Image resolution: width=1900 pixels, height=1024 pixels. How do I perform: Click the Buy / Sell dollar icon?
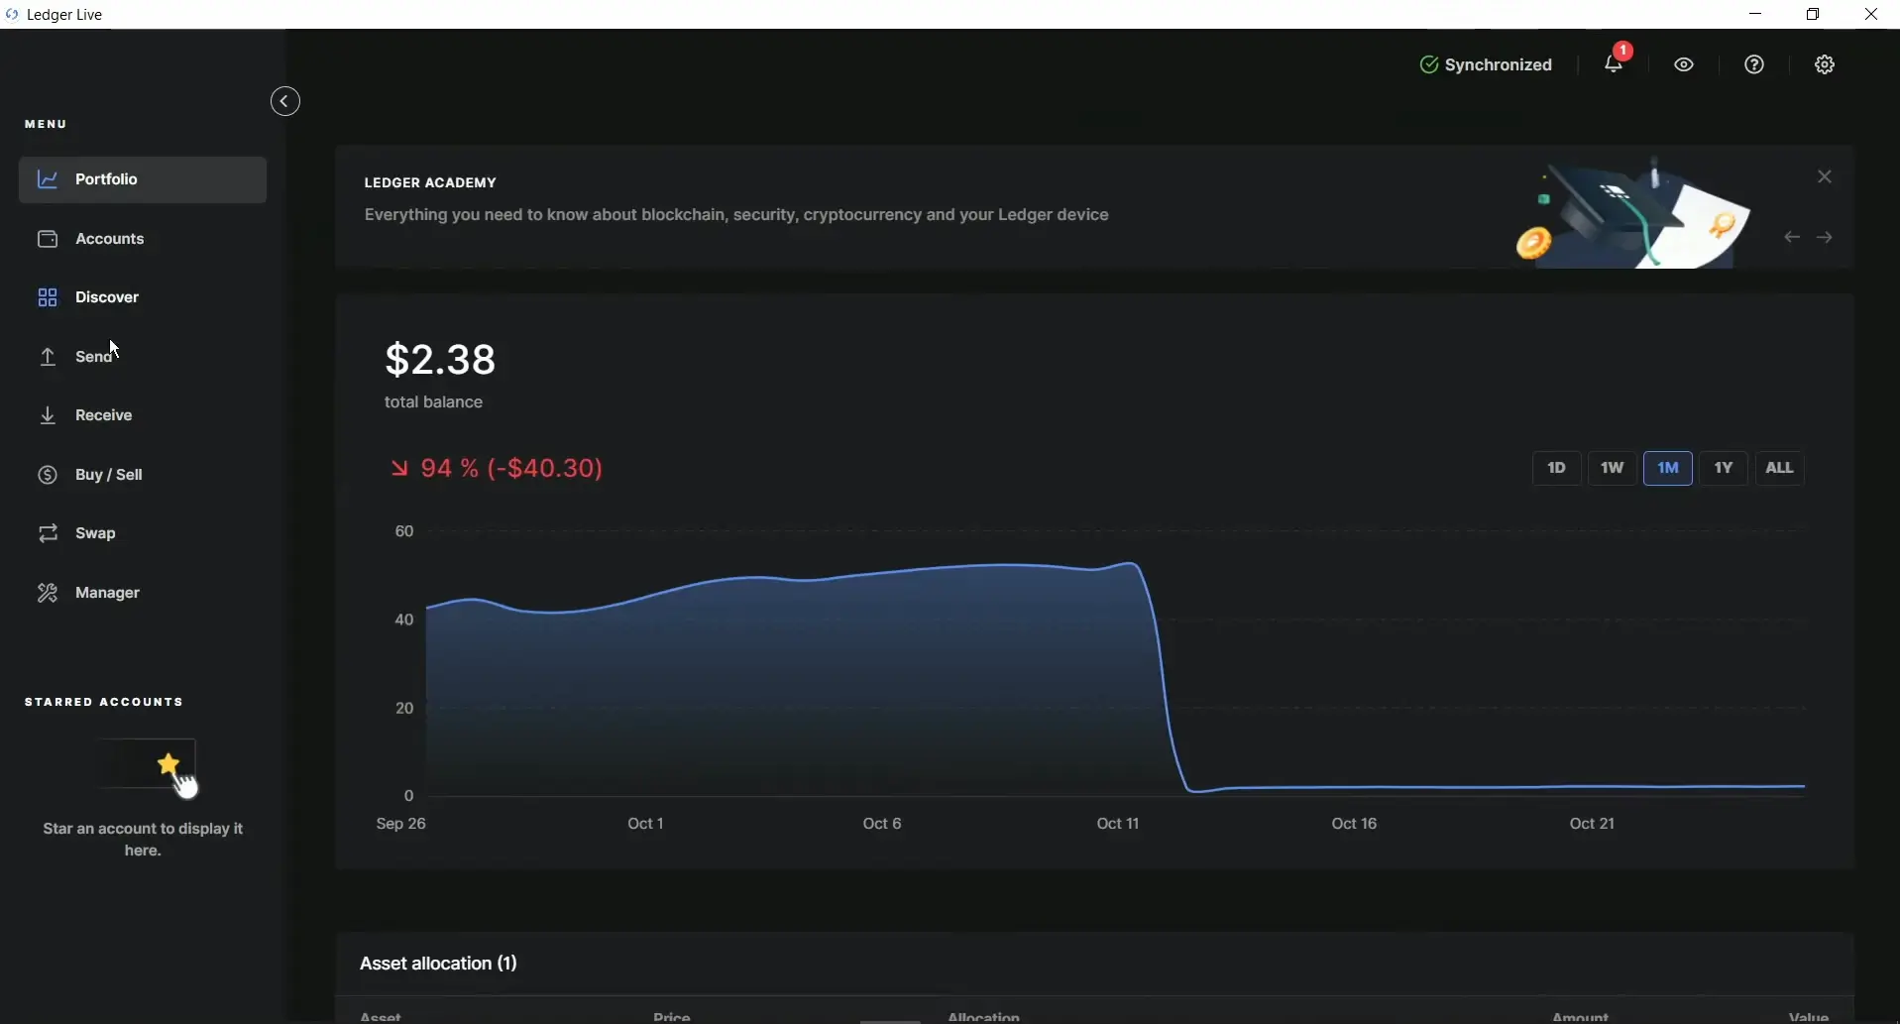click(48, 475)
